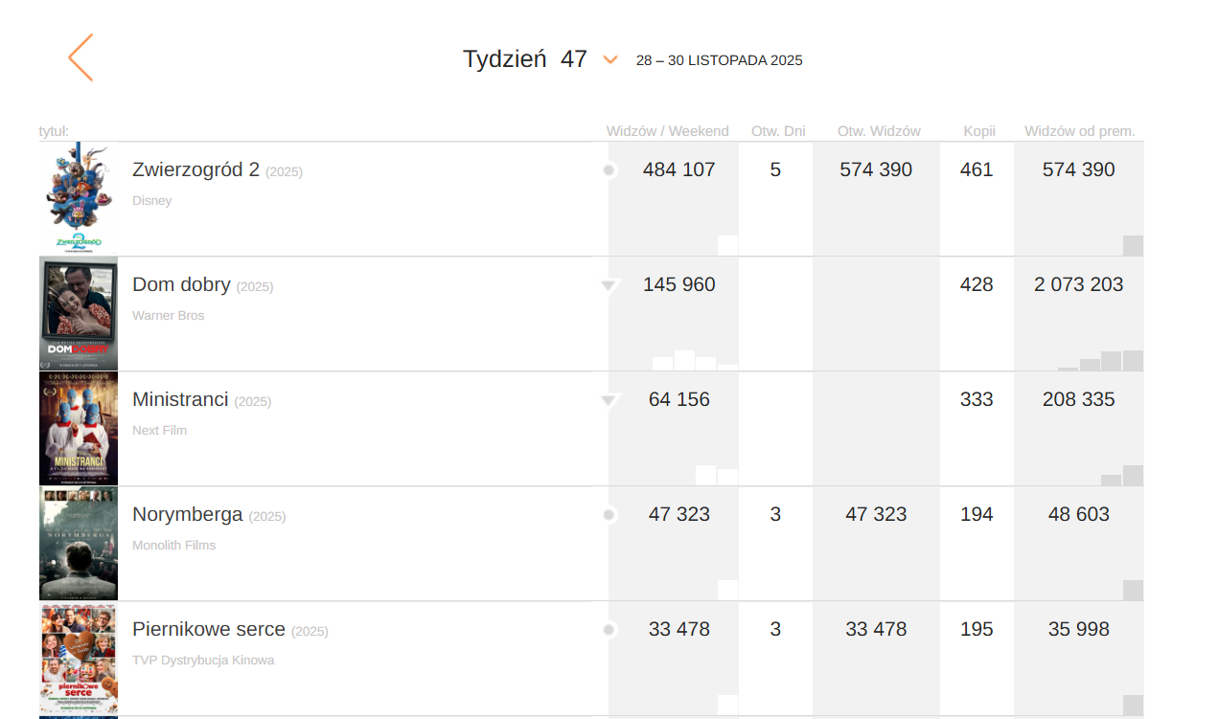This screenshot has width=1218, height=719.
Task: Open the week 47 dropdown chevron
Action: click(610, 60)
